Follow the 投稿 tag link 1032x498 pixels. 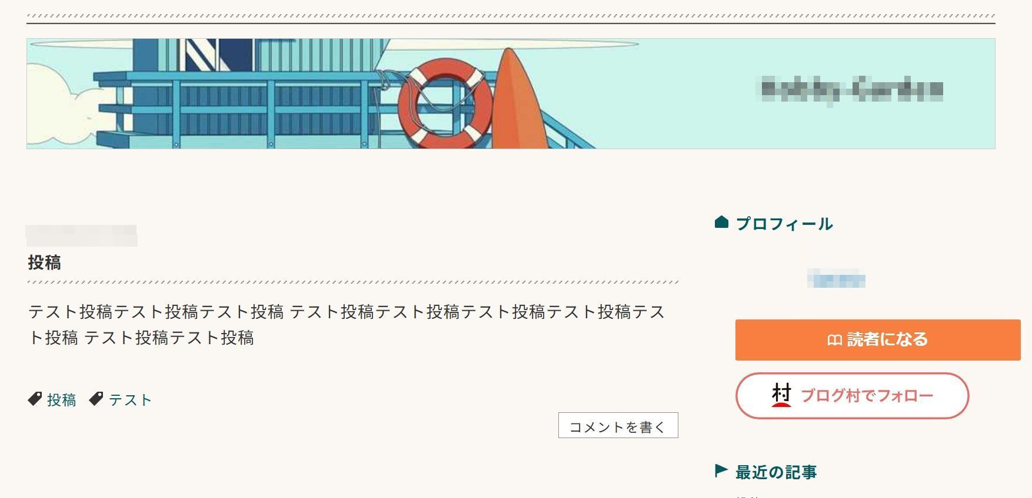point(61,400)
